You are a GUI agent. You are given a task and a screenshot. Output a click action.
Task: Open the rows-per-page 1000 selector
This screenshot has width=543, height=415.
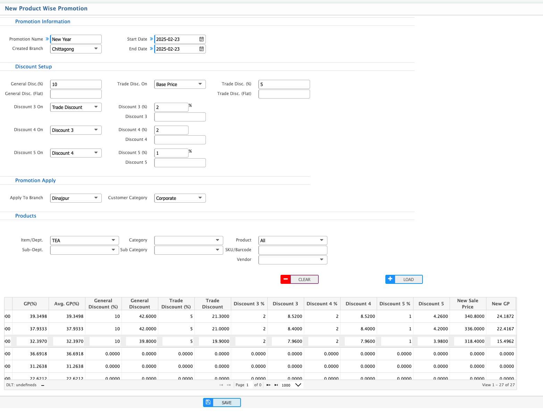pos(298,385)
